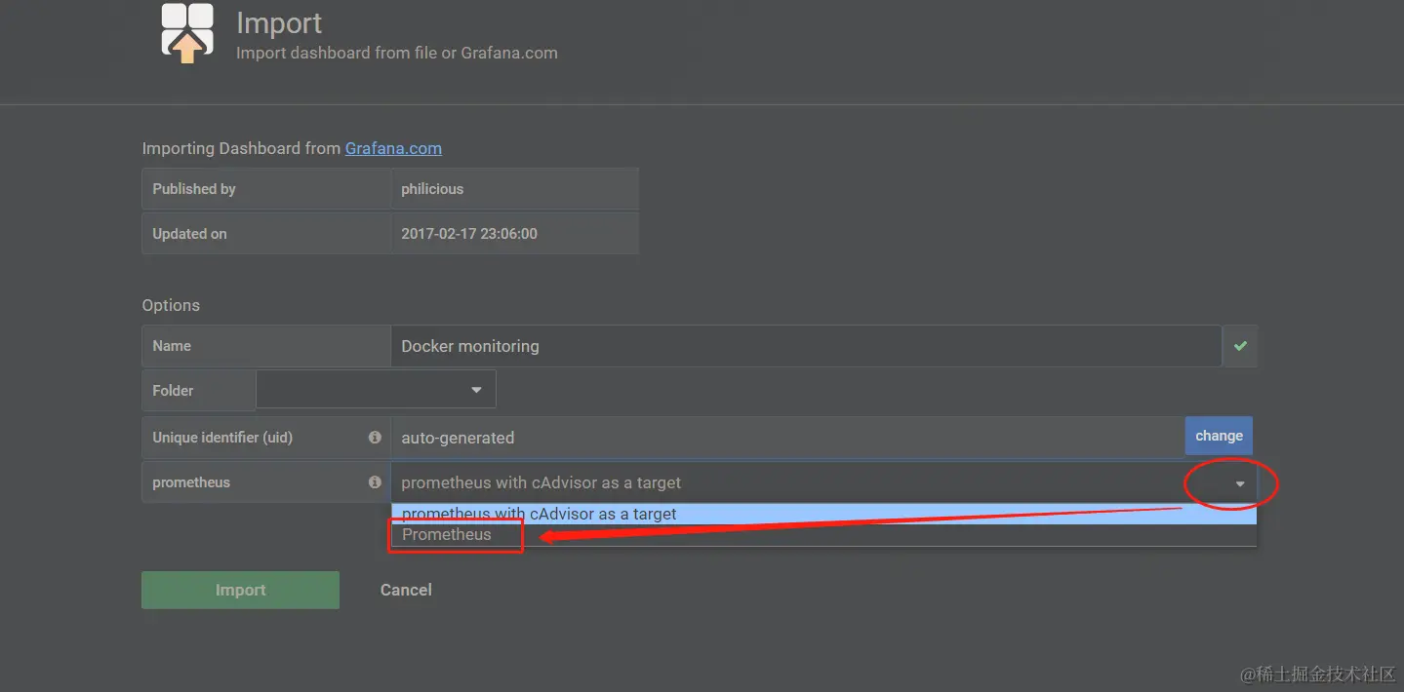Image resolution: width=1404 pixels, height=692 pixels.
Task: Open the Grafana.com link
Action: 393,148
